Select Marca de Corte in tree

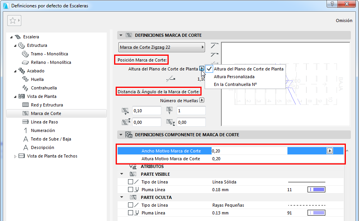coord(56,113)
